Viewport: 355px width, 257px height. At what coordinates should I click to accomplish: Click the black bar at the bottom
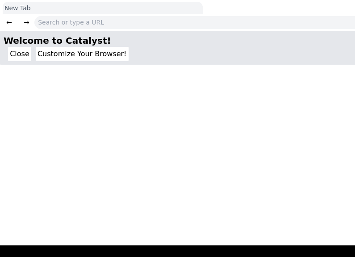click(x=178, y=251)
